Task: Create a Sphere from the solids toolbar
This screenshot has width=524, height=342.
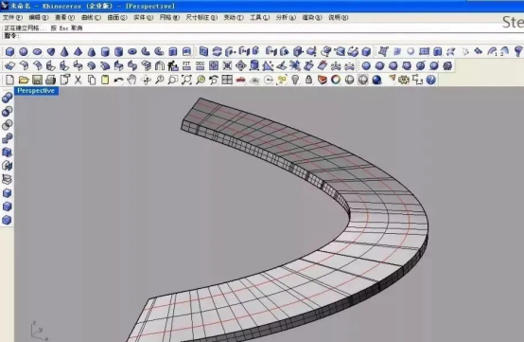Action: [24, 51]
